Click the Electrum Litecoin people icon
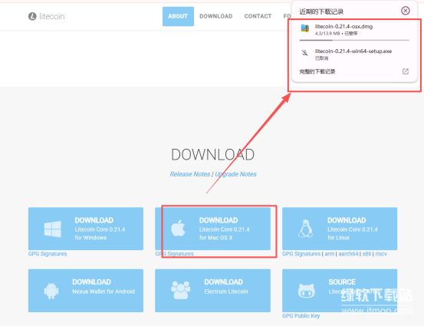The image size is (424, 326). [181, 290]
